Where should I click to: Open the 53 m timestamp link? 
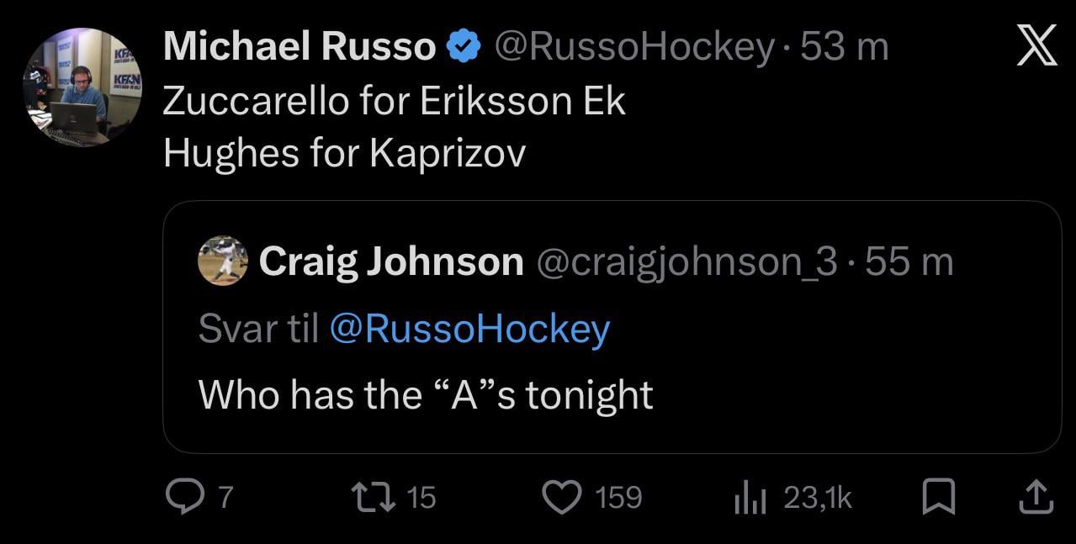point(845,47)
